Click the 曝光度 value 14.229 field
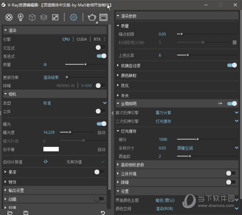Screen dimensions: 242x215 tap(49, 132)
